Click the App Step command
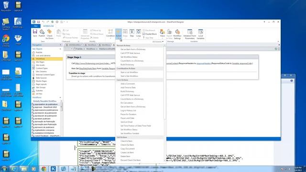 148,38
